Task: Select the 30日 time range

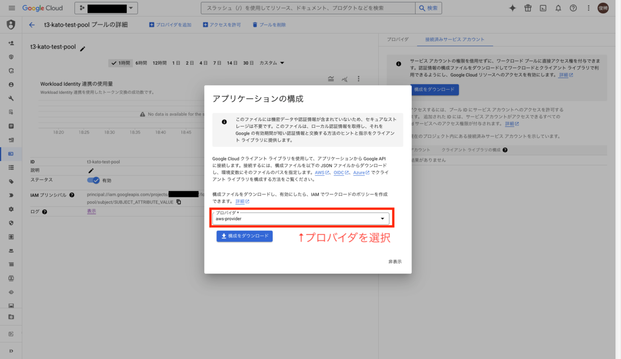Action: click(x=248, y=63)
